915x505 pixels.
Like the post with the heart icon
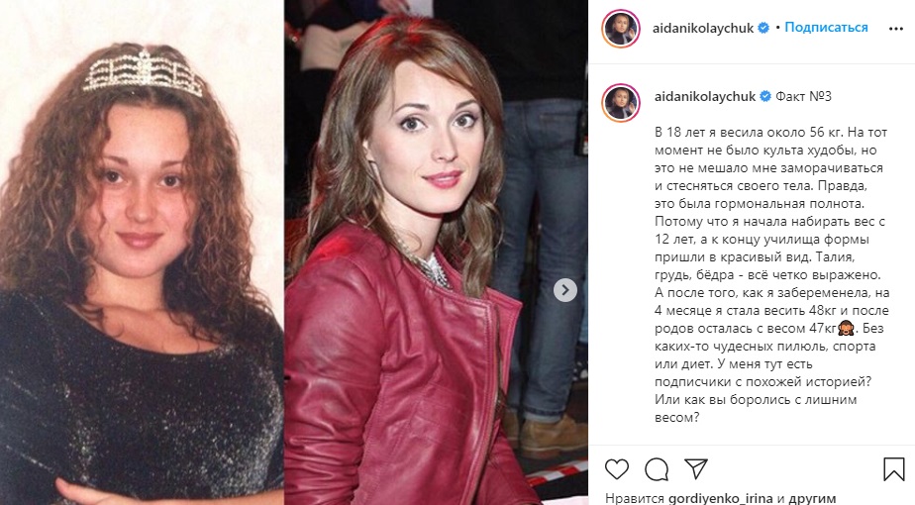click(616, 468)
